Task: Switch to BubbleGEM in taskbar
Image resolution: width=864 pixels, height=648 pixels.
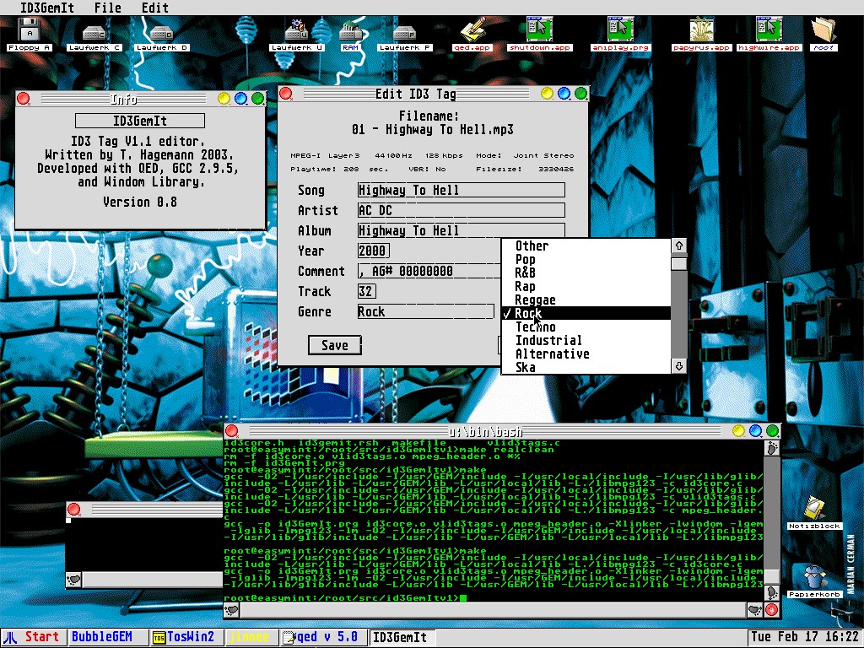Action: (x=107, y=637)
